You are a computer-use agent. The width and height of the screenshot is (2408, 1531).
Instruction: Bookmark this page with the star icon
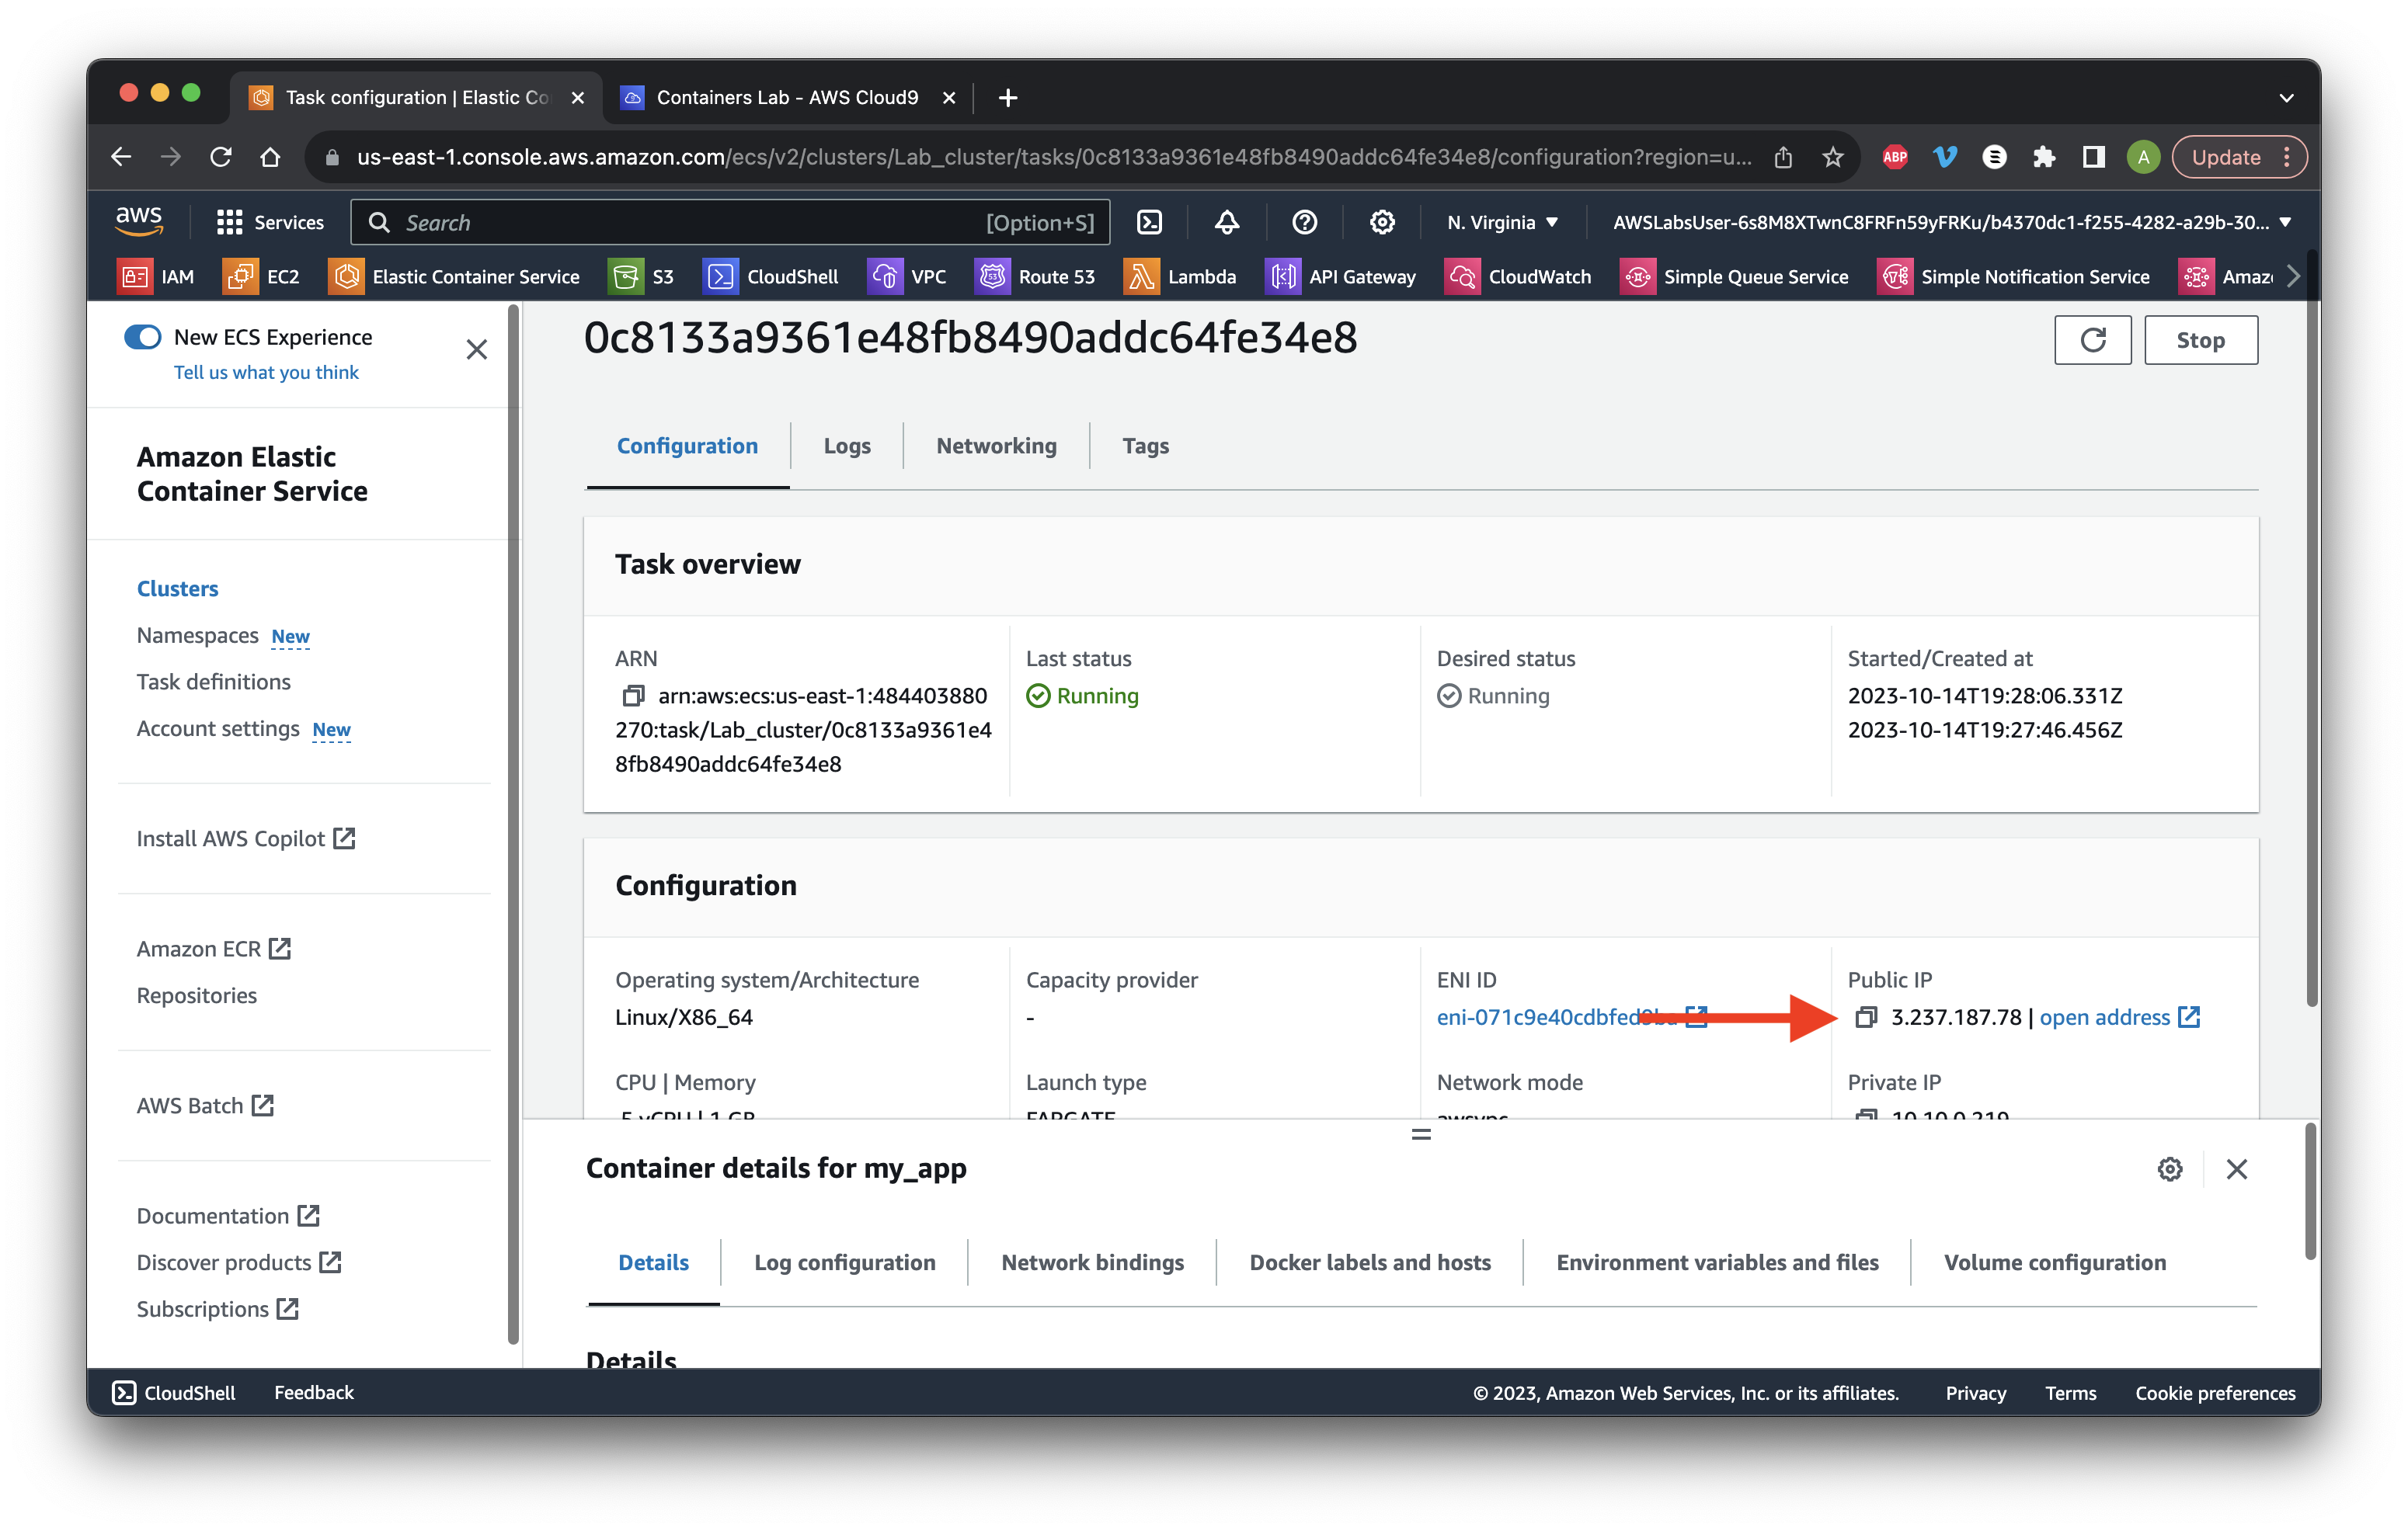(x=1832, y=158)
